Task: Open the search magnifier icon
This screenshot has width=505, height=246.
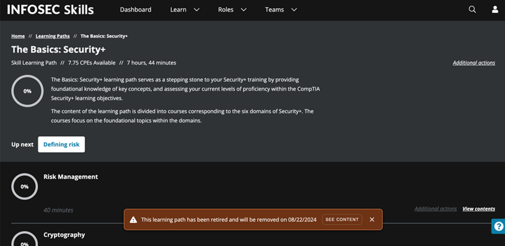Action: pos(472,10)
